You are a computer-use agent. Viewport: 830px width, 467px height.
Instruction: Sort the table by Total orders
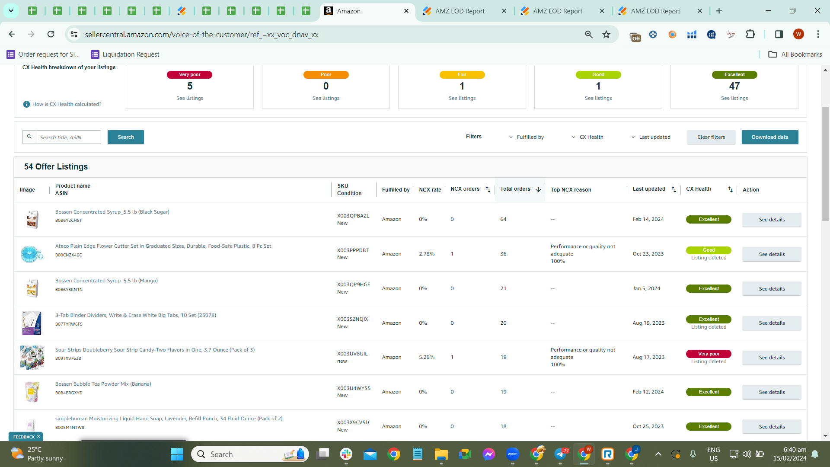(x=538, y=189)
